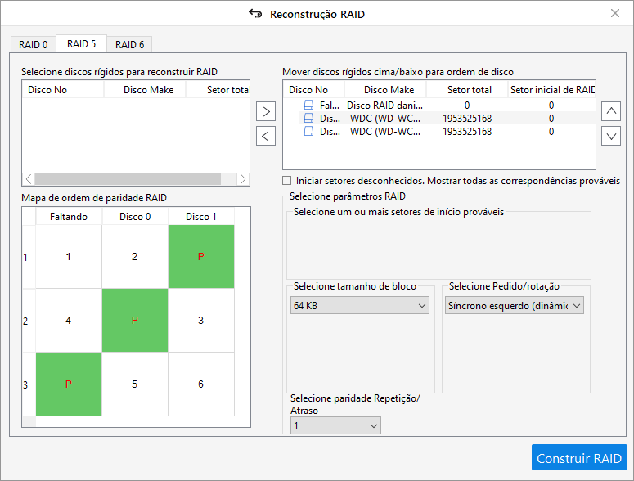Click the Construir RAID button
The image size is (634, 481).
(x=579, y=457)
